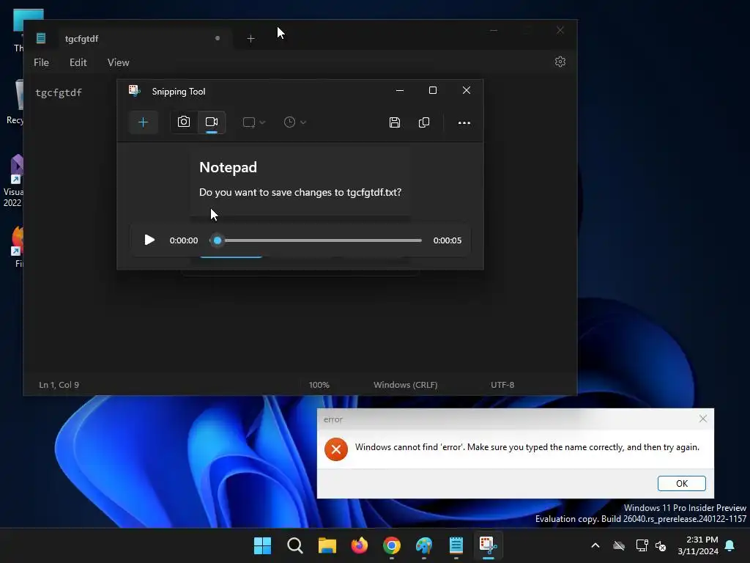Open Google Chrome from the taskbar
Screen dimensions: 750x563
pos(392,545)
